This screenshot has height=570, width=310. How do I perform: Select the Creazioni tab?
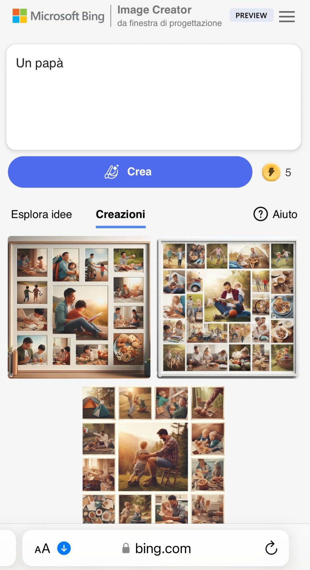click(x=120, y=214)
